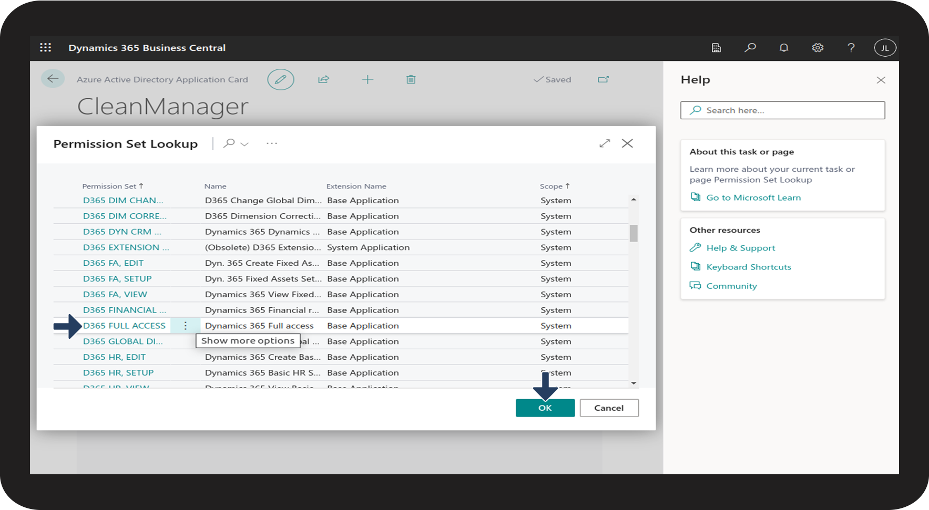This screenshot has height=510, width=929.
Task: Open the ellipsis more actions menu
Action: (271, 143)
